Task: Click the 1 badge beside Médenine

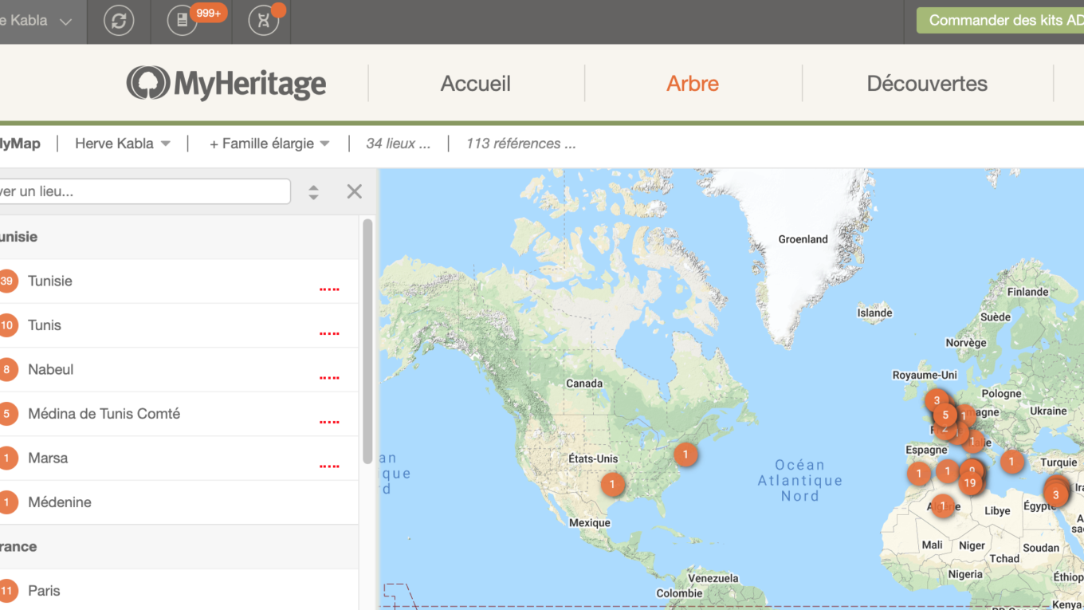Action: point(7,502)
